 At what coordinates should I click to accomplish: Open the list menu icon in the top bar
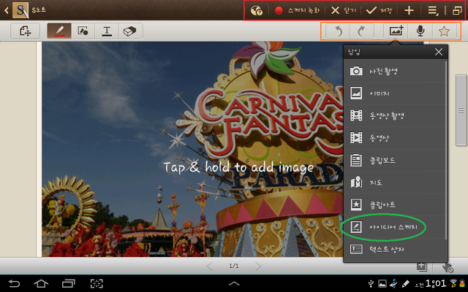[433, 11]
